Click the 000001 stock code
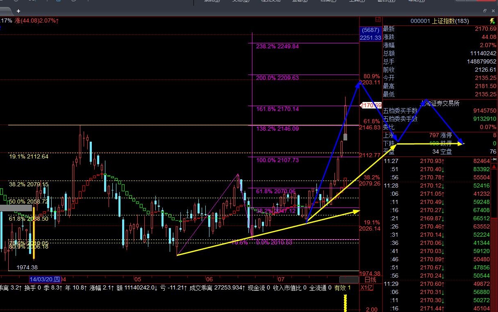This screenshot has width=498, height=312. click(x=421, y=21)
